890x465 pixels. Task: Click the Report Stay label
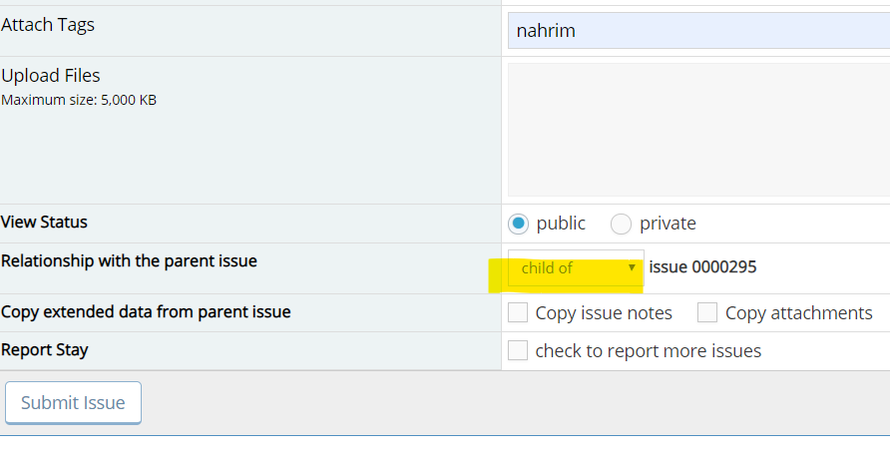click(x=45, y=350)
